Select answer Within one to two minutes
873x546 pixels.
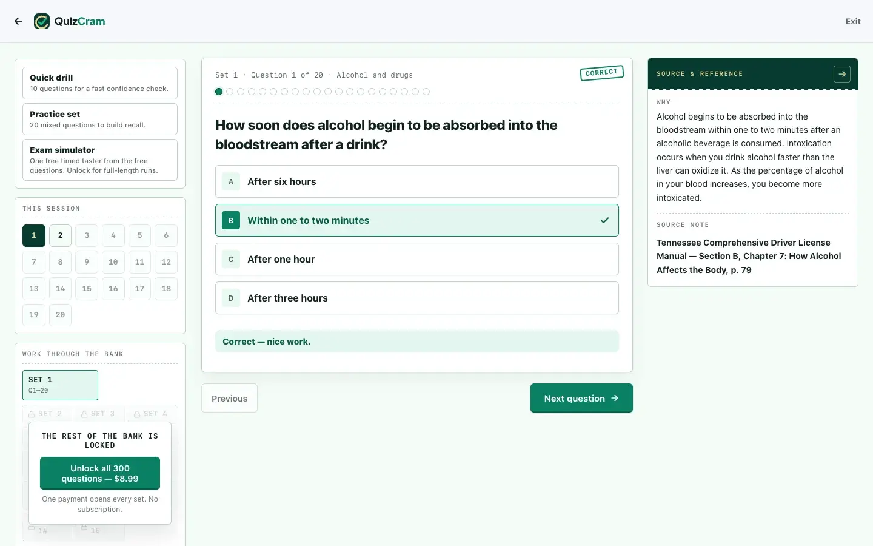pos(417,220)
